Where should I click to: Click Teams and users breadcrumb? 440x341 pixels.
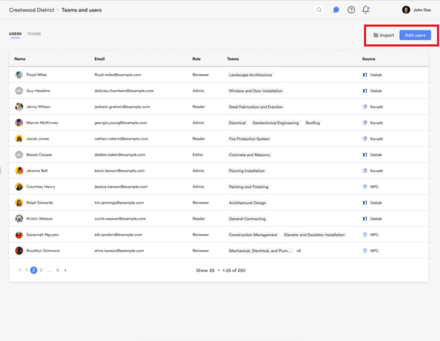(x=82, y=10)
